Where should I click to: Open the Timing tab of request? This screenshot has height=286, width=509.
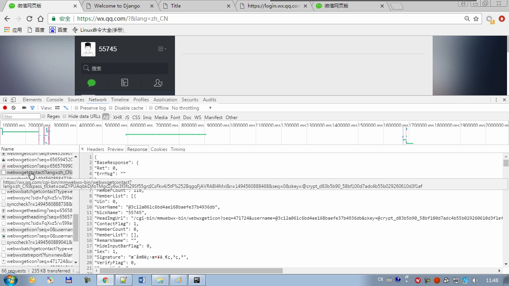[x=178, y=149]
